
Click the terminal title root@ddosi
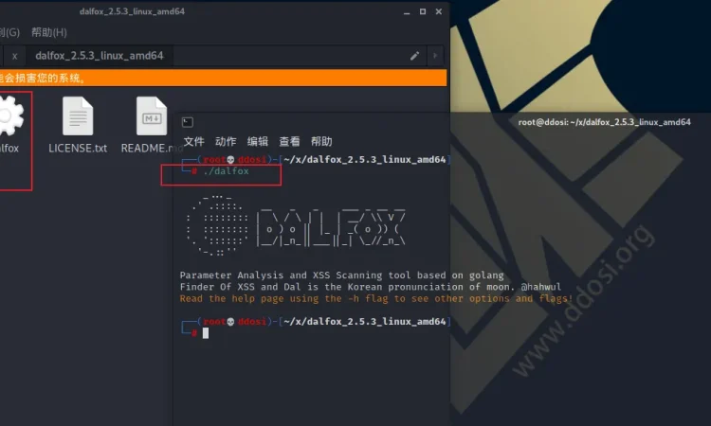pyautogui.click(x=605, y=122)
